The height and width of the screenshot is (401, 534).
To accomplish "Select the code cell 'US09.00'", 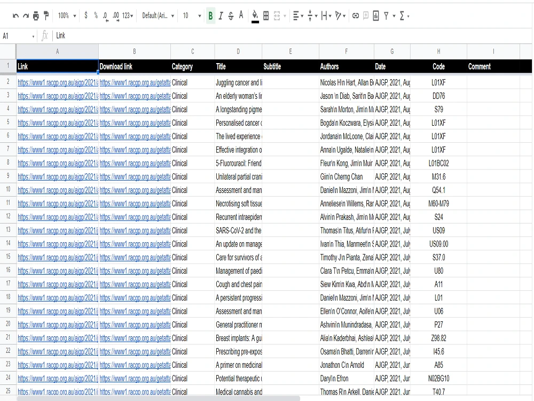I will (438, 244).
